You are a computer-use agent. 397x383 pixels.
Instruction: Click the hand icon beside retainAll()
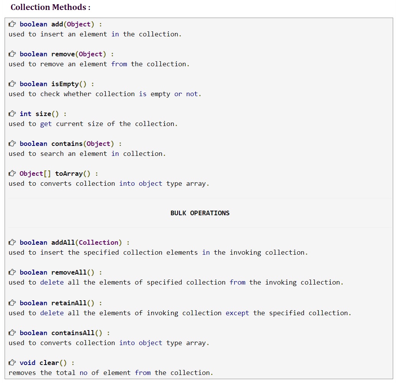coord(12,303)
